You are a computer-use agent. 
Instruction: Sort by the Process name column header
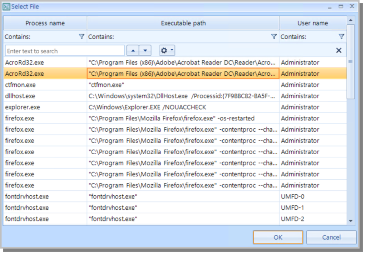click(x=45, y=23)
